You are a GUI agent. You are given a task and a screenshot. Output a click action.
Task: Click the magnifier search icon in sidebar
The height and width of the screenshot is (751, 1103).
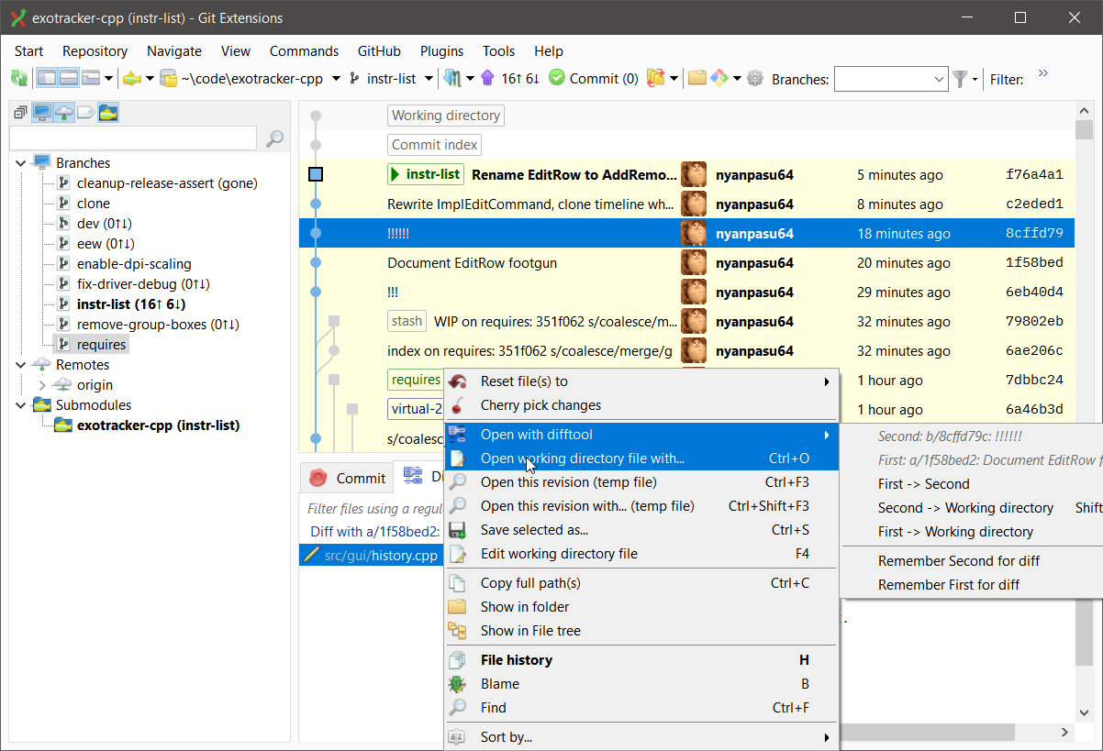tap(273, 138)
